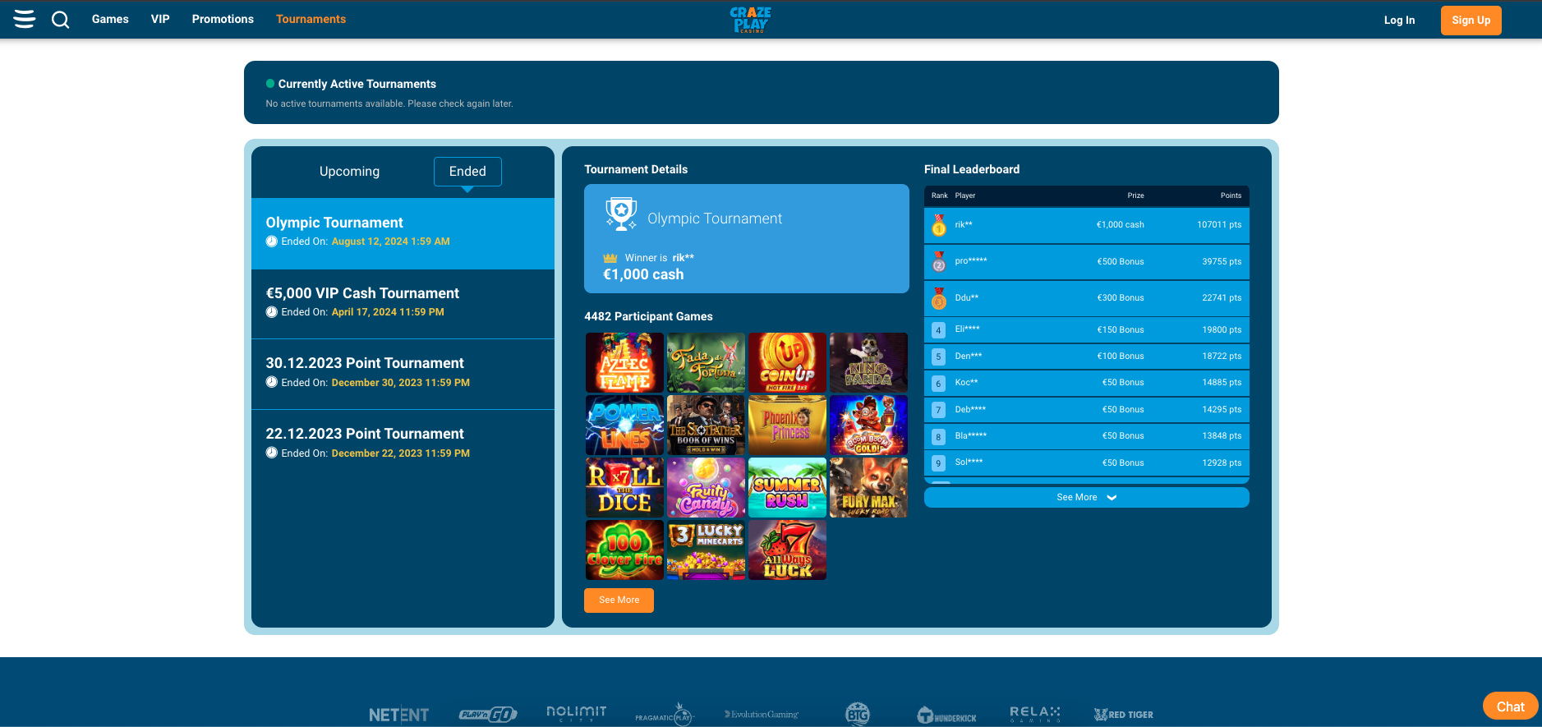Viewport: 1542px width, 727px height.
Task: Click the Craze Play casino logo
Action: click(750, 19)
